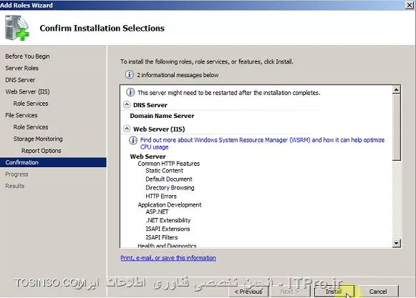Select the 'ISAPI Filters' entry
This screenshot has height=298, width=416.
(162, 237)
